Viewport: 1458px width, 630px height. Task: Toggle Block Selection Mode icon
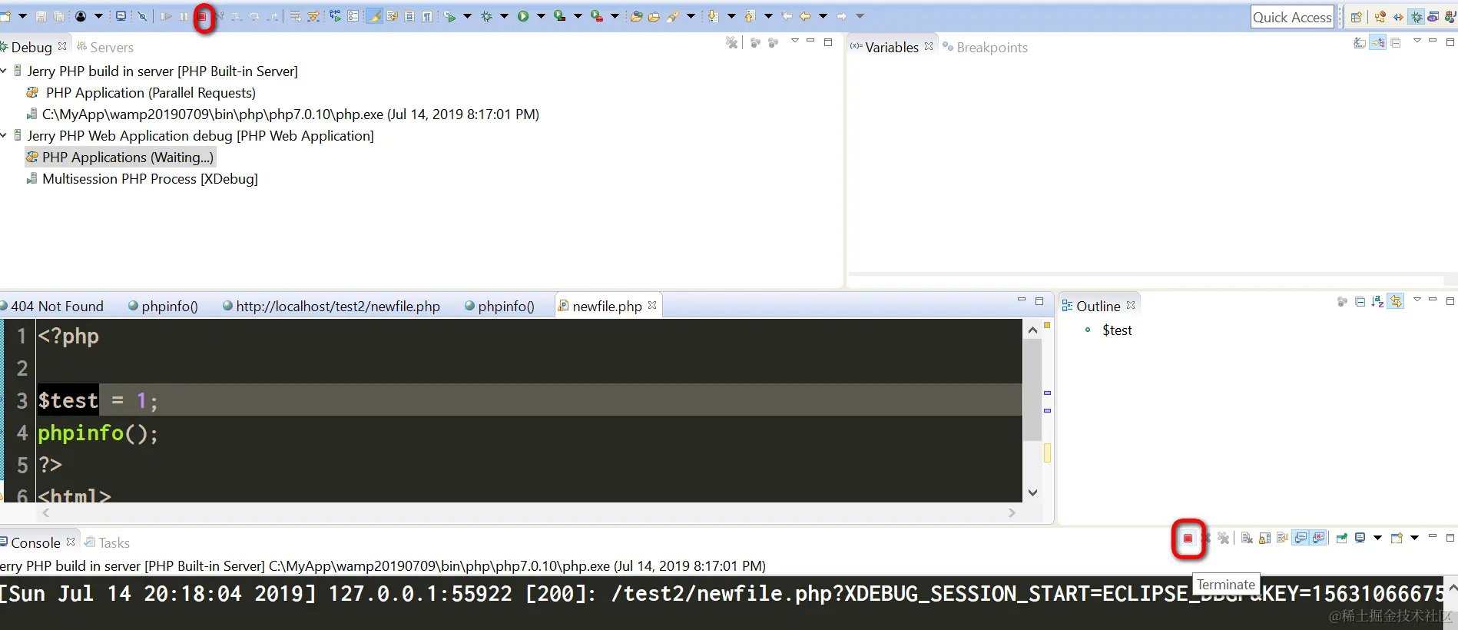[x=409, y=16]
